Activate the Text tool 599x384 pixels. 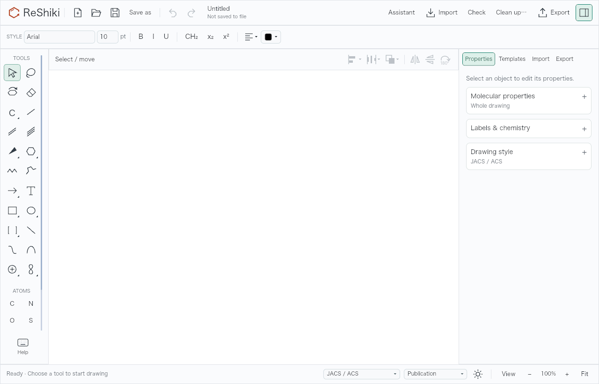[31, 191]
